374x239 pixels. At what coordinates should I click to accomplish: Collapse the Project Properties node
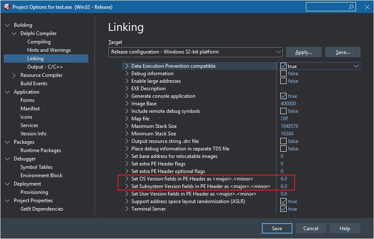tap(8, 201)
